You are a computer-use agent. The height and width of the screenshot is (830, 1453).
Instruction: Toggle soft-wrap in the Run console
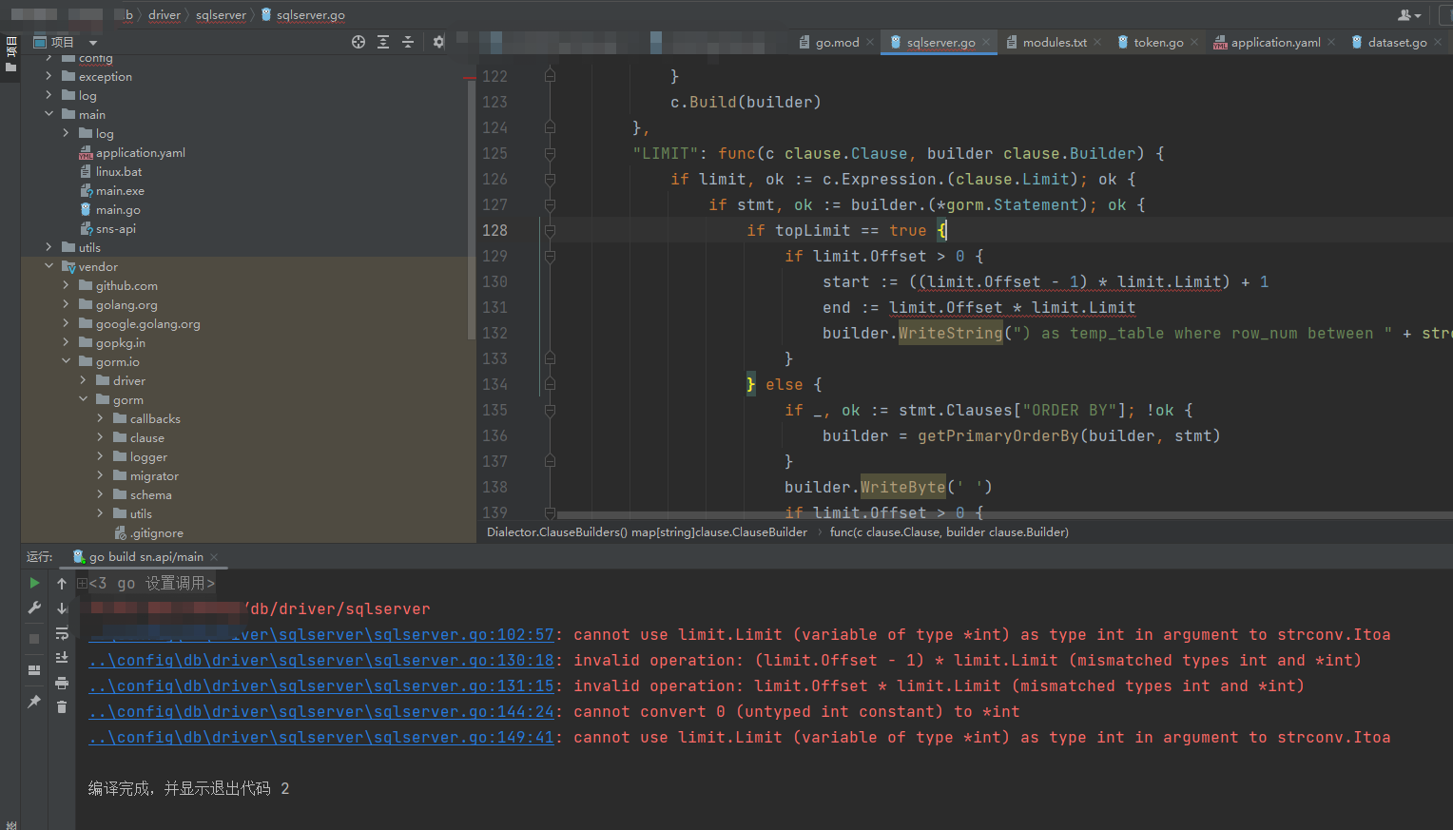pyautogui.click(x=62, y=633)
